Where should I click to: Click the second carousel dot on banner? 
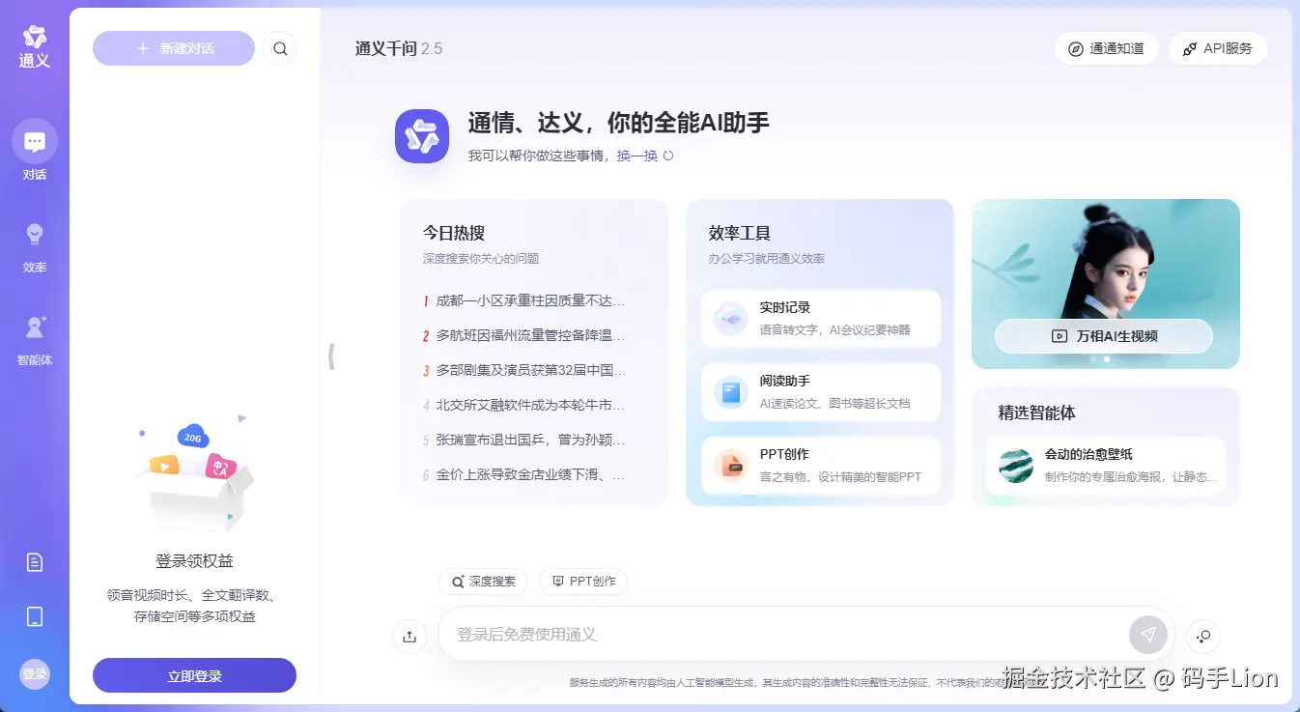(1107, 359)
